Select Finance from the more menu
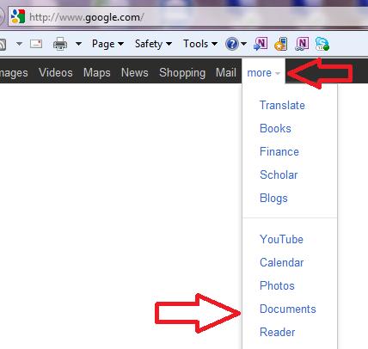 [279, 151]
